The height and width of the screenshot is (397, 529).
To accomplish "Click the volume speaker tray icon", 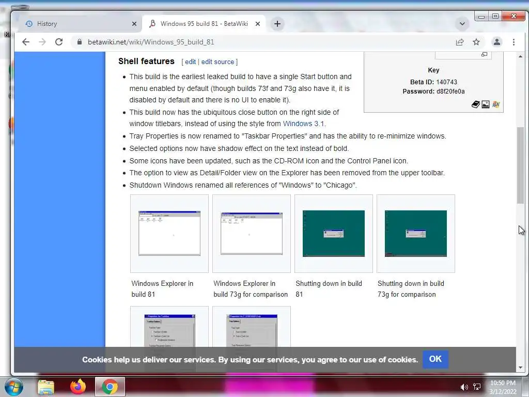I will (x=464, y=387).
